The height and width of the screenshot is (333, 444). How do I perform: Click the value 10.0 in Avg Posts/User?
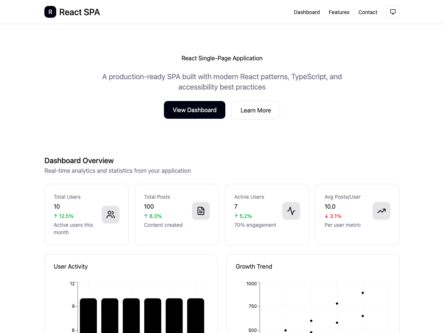point(330,206)
